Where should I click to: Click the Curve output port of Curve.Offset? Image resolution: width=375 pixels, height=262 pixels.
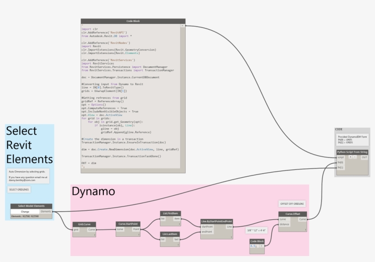click(303, 219)
